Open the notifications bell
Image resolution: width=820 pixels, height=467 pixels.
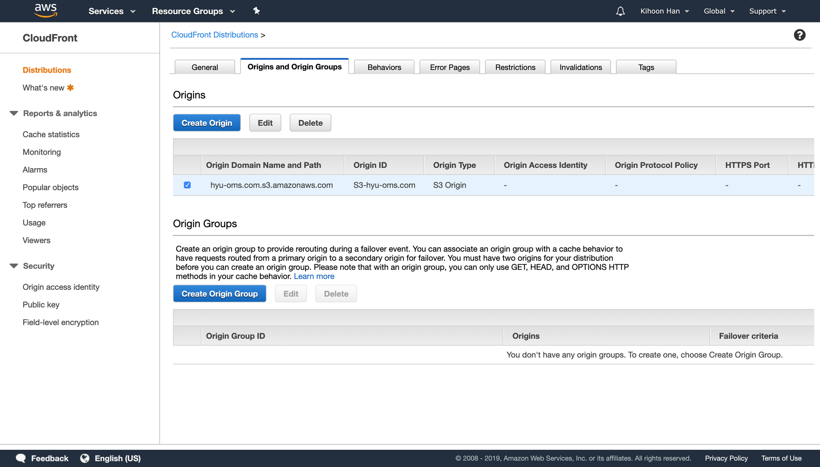(x=620, y=11)
